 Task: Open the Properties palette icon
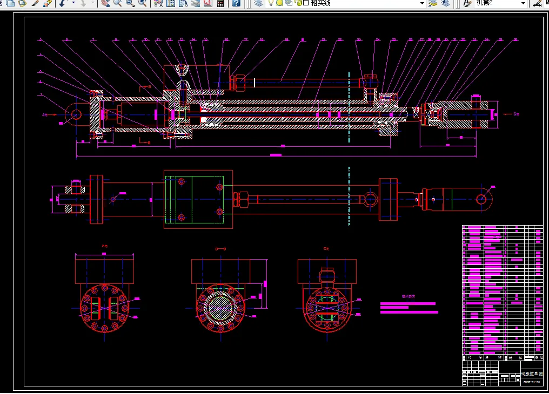(x=158, y=3)
